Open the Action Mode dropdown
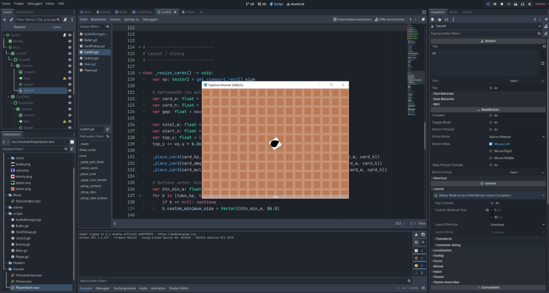 pos(516,136)
